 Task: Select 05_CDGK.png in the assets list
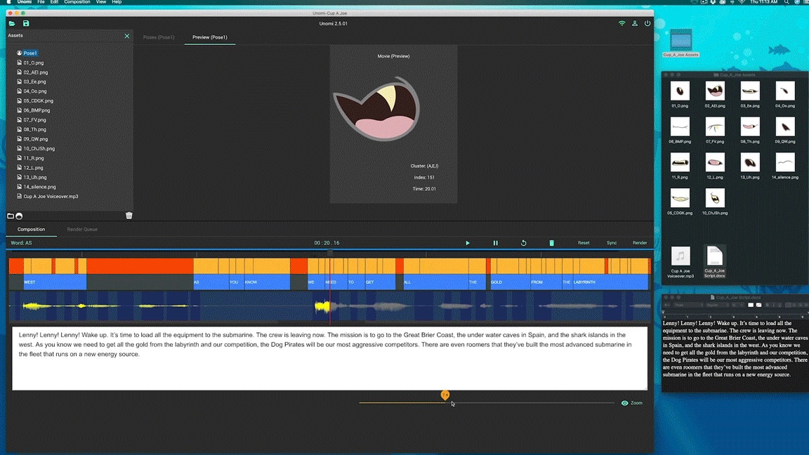click(x=38, y=101)
